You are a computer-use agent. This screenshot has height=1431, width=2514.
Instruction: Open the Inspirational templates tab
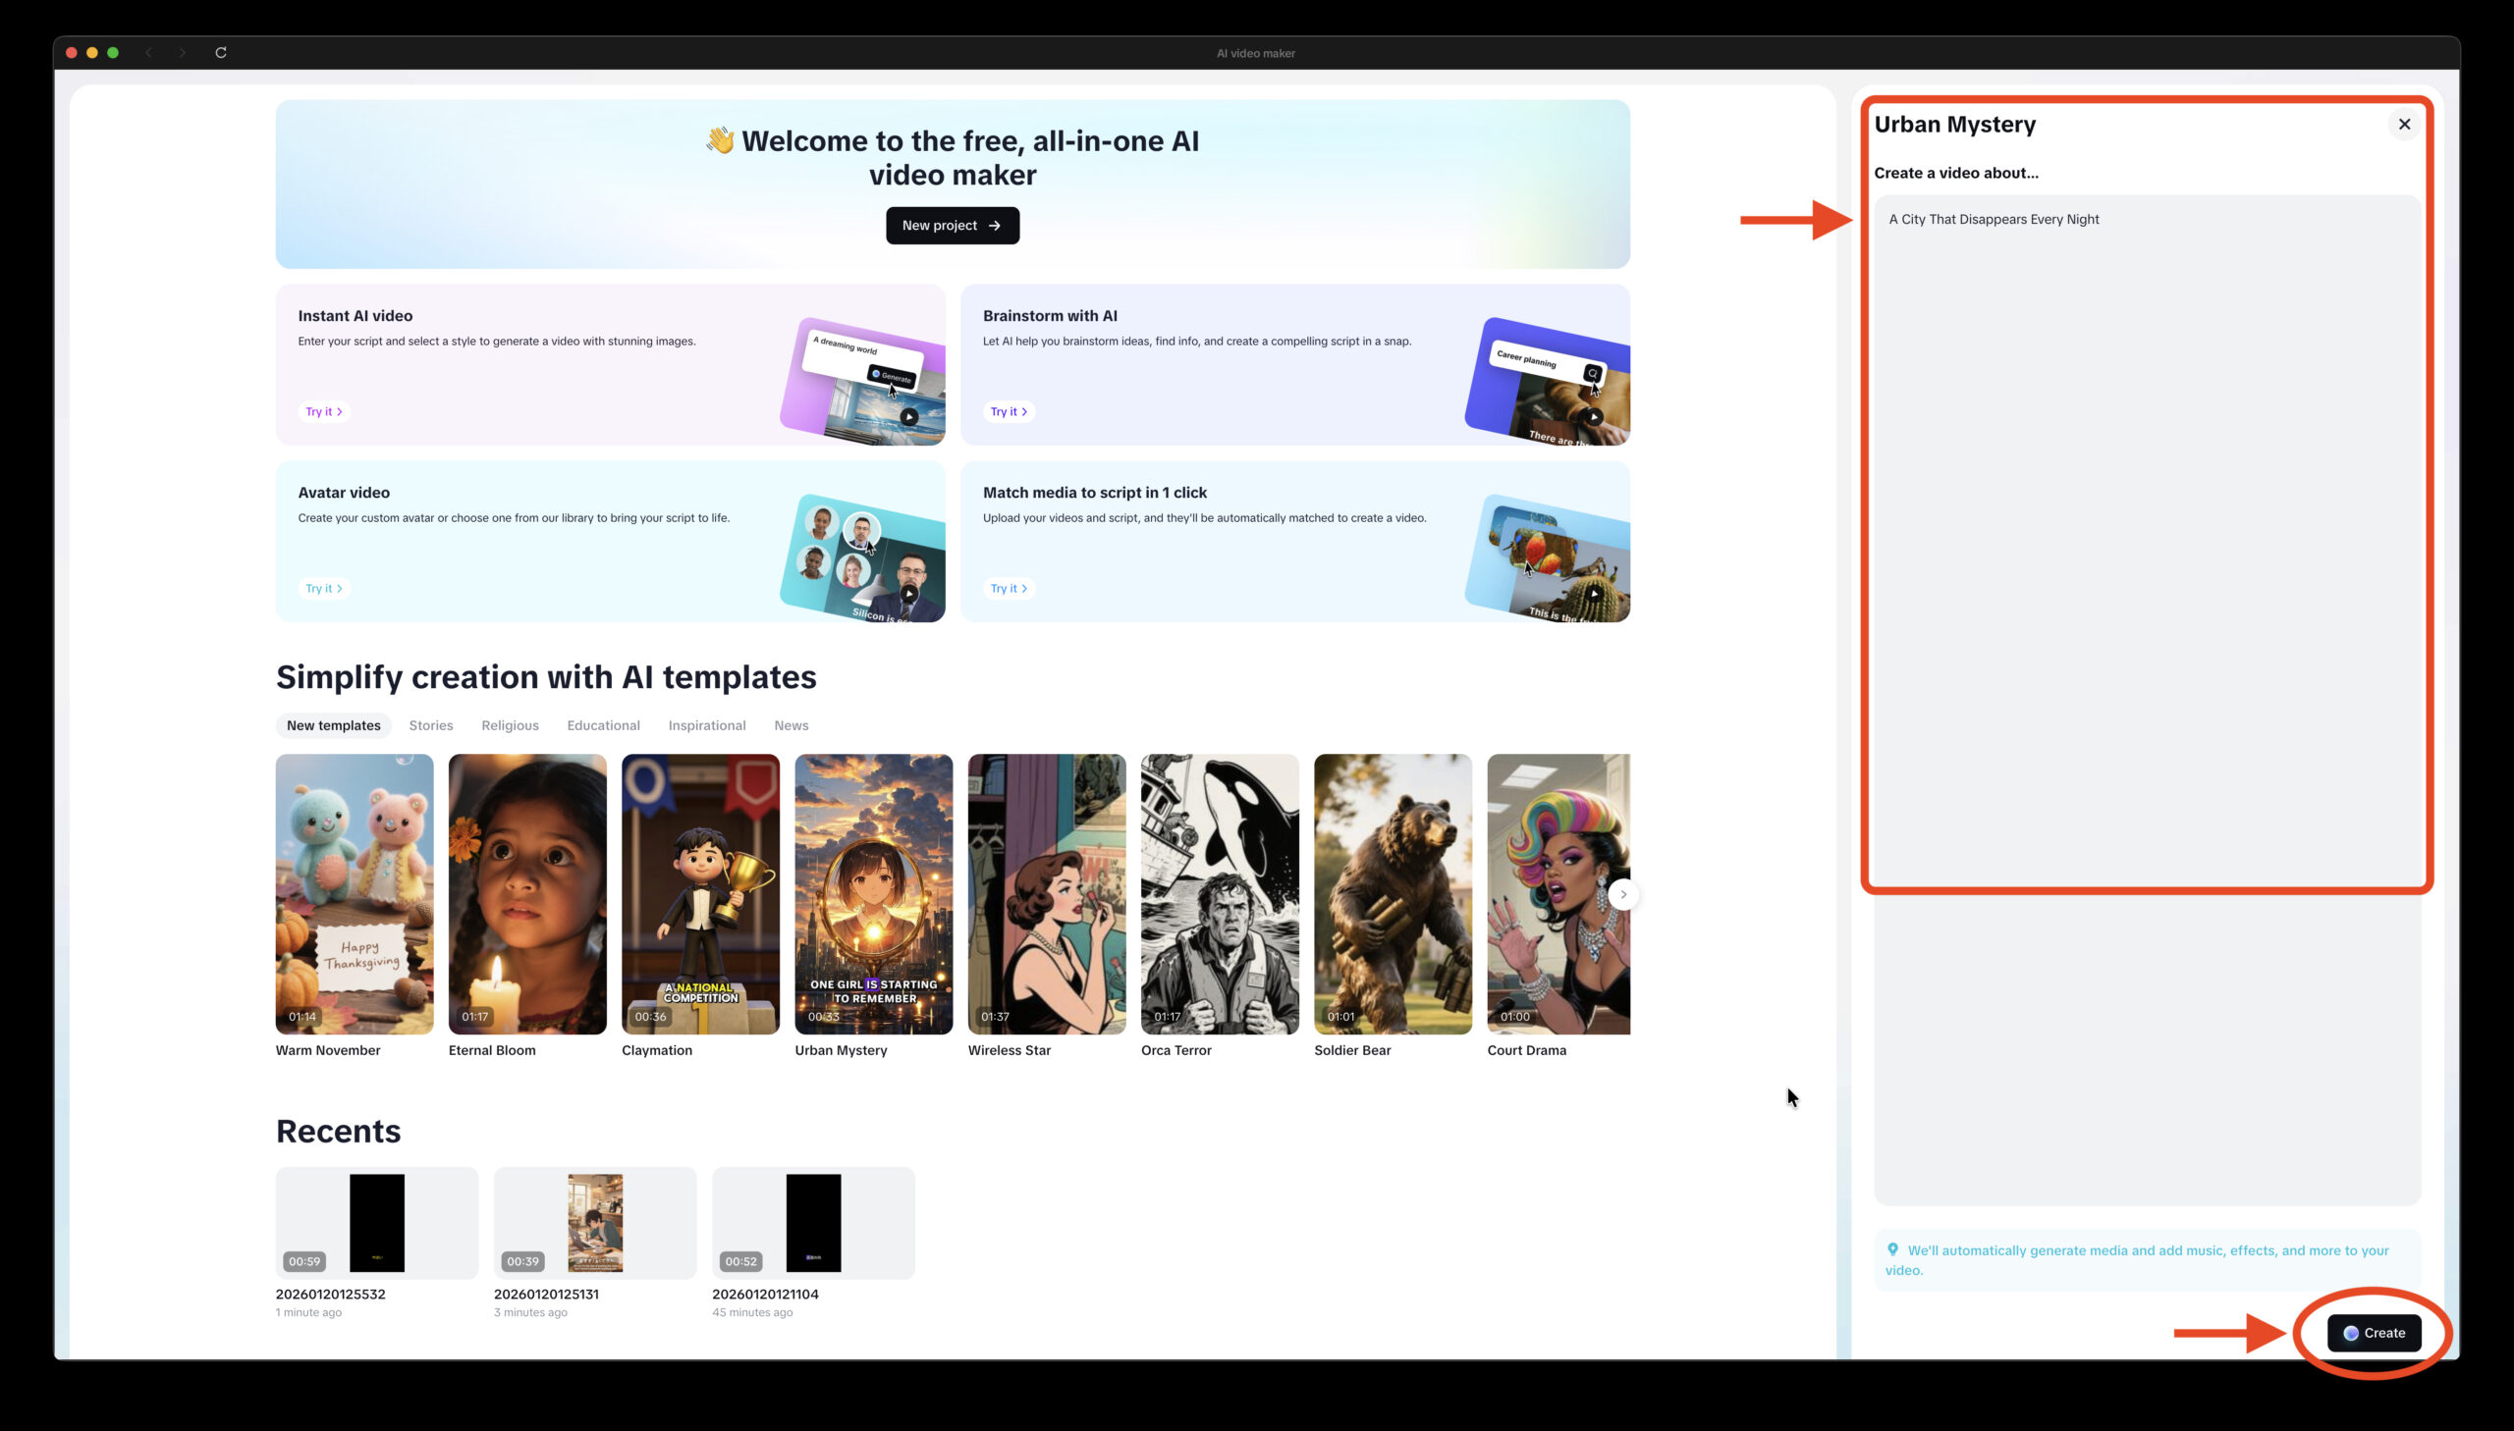pyautogui.click(x=706, y=726)
